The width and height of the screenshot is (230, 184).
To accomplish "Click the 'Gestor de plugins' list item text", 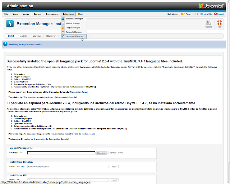I will point(23,119).
